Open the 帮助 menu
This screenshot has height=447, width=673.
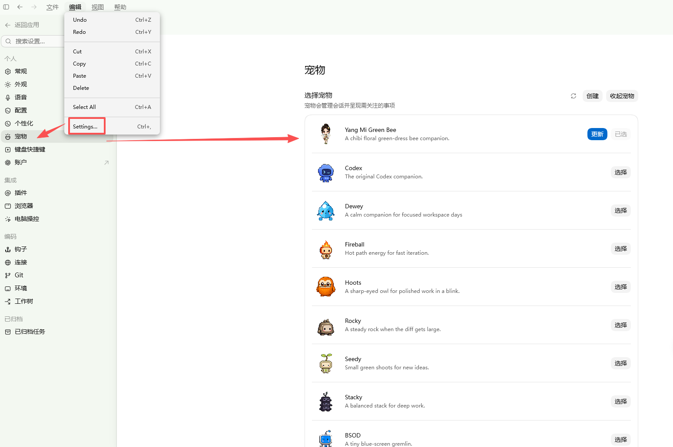click(x=120, y=7)
